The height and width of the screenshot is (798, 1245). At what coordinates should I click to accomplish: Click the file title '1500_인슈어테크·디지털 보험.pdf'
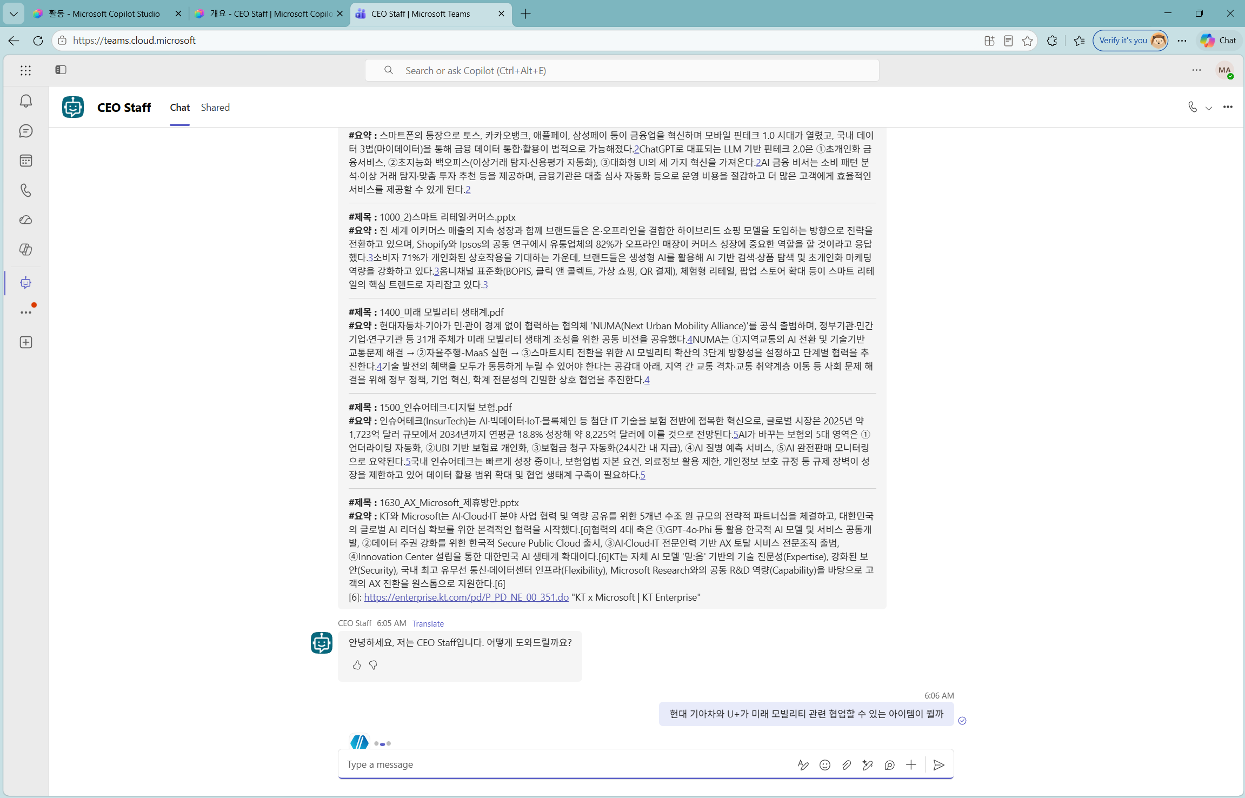point(445,408)
